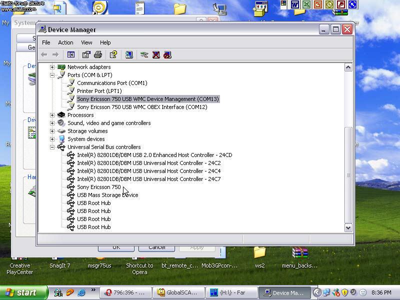Select Communications Port (COM1)
400x300 pixels.
point(112,83)
